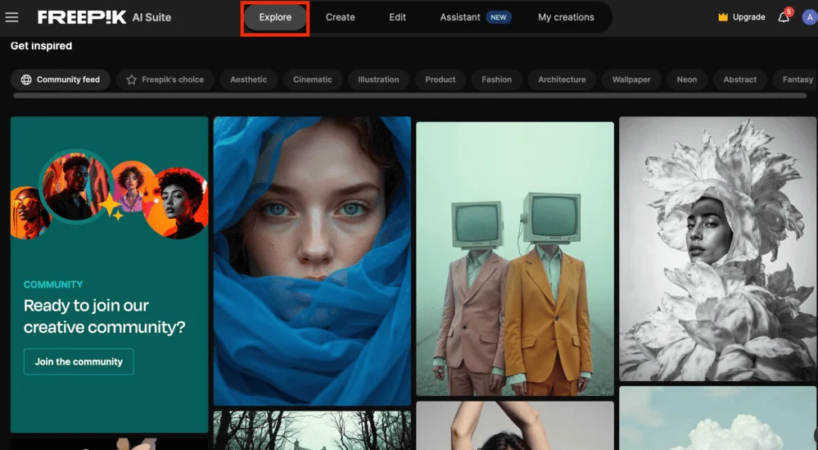Click the Join the community button

79,361
